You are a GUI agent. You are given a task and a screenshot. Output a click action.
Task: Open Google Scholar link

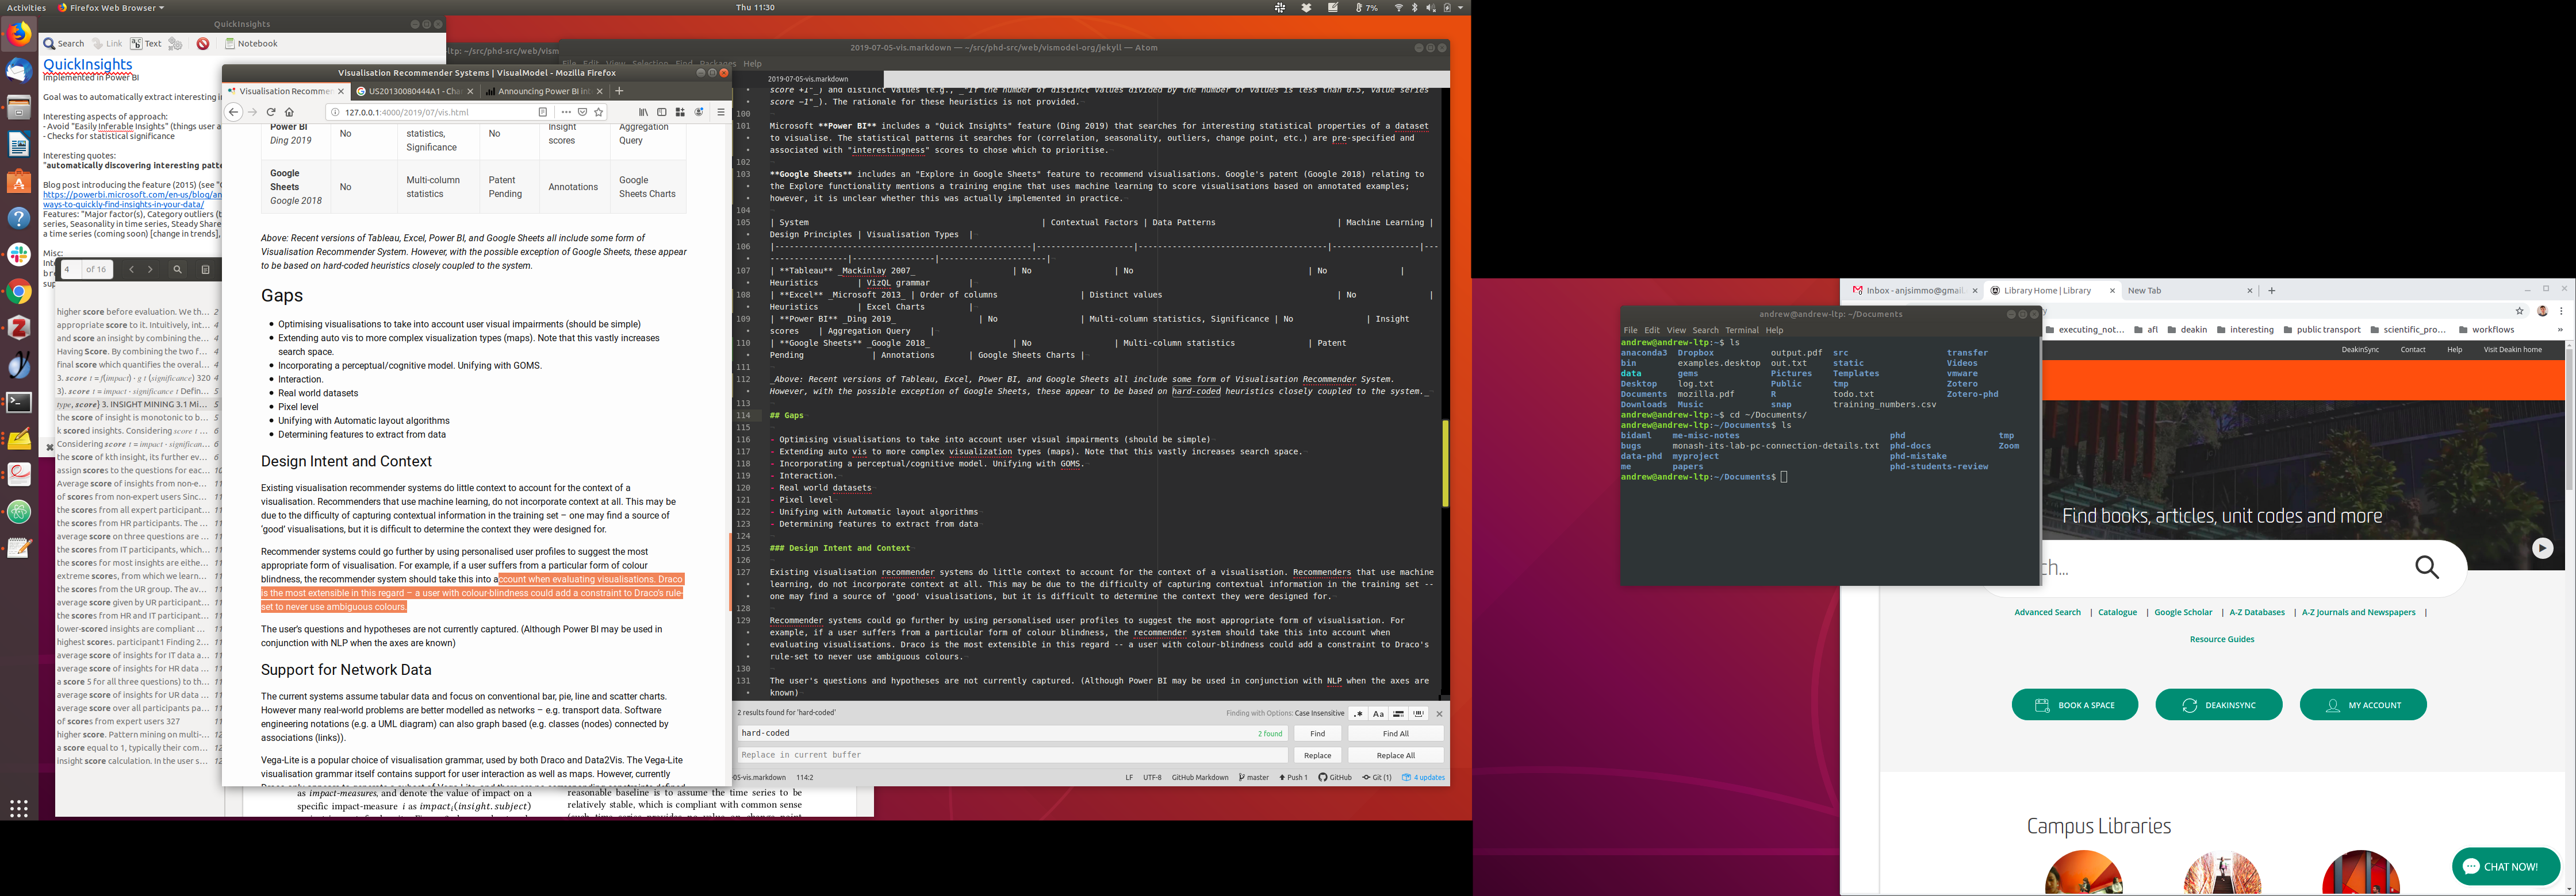coord(2183,612)
